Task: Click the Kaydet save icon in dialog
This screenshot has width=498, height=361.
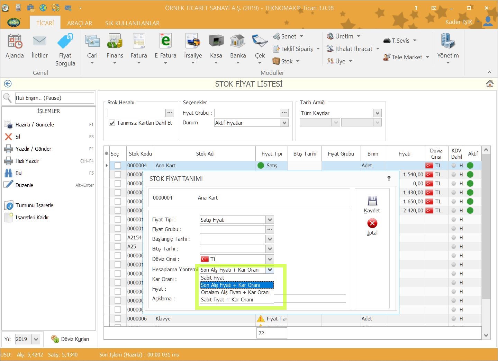Action: [372, 201]
